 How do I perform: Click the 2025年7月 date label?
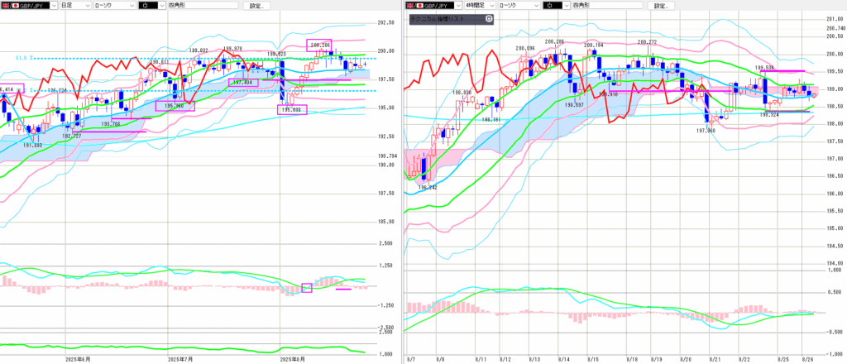point(179,358)
